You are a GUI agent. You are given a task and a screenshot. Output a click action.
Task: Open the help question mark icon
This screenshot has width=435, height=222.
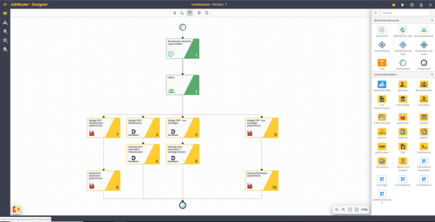[412, 5]
